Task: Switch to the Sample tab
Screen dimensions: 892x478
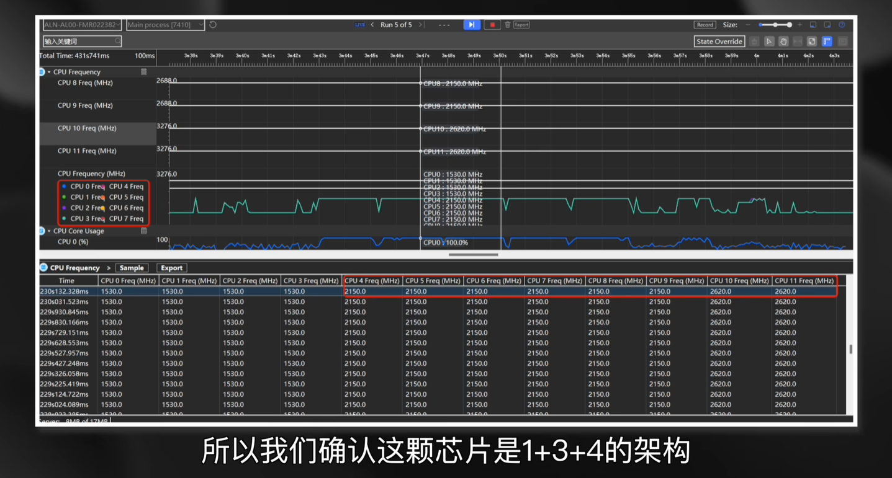Action: (132, 268)
